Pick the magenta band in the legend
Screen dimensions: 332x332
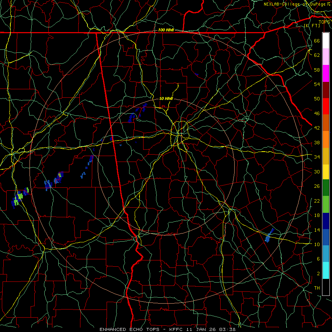pyautogui.click(x=326, y=73)
